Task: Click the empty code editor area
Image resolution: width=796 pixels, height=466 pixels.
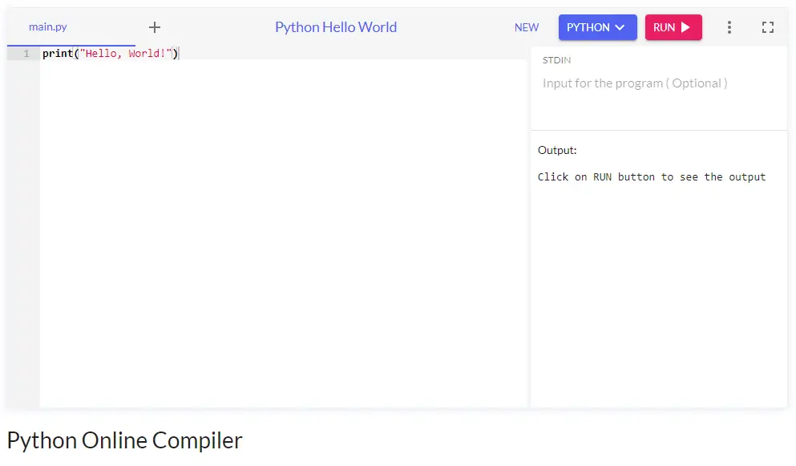Action: [283, 233]
